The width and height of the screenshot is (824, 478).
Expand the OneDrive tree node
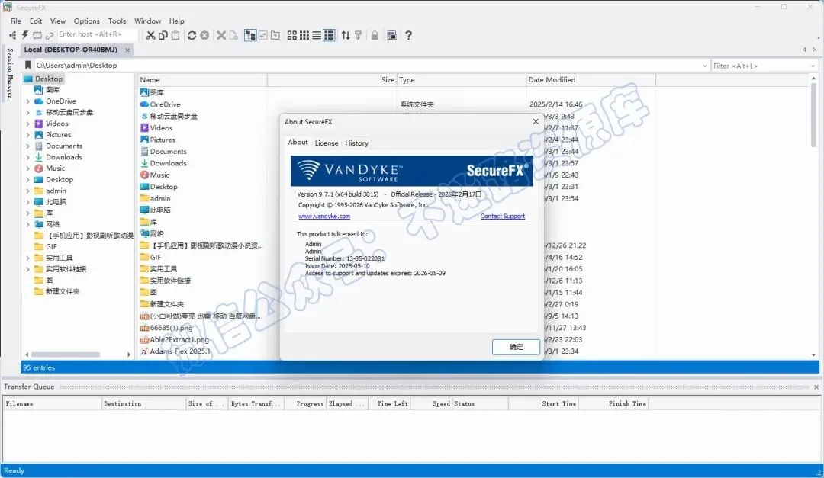(28, 101)
